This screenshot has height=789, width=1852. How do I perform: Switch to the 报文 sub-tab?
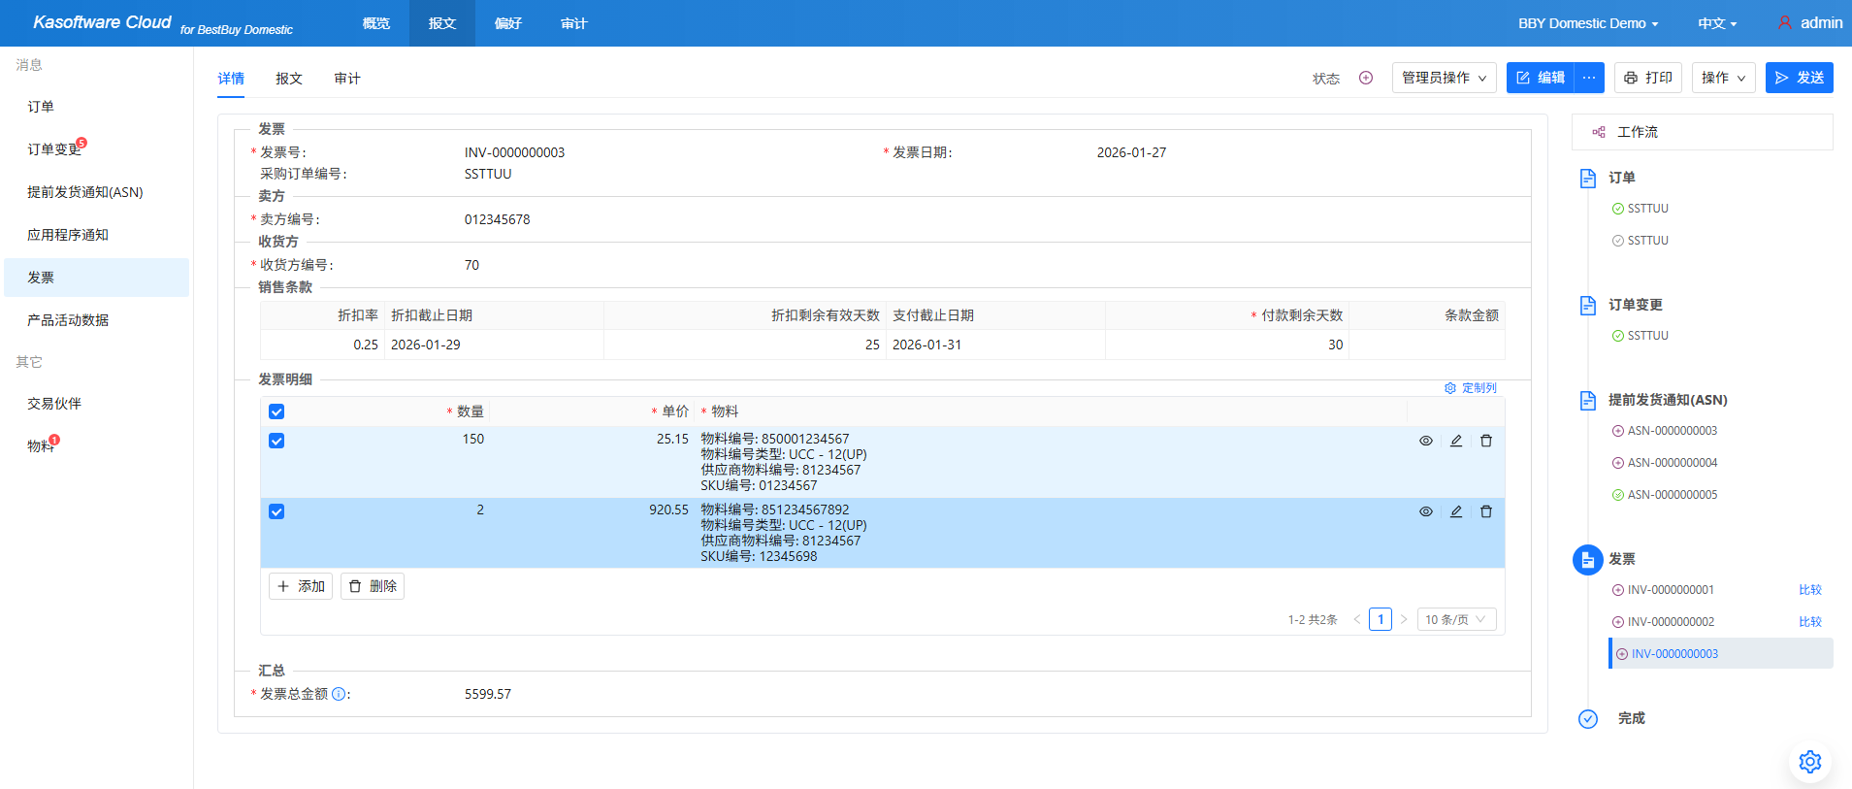coord(289,79)
